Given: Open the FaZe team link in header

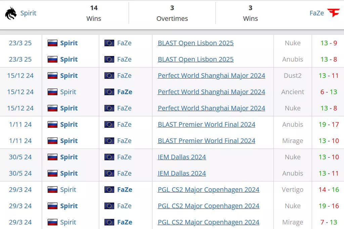Looking at the screenshot, I should [316, 13].
